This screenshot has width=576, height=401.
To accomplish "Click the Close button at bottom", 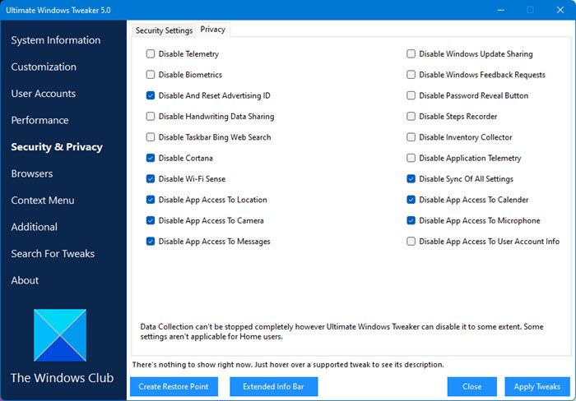I will 472,387.
